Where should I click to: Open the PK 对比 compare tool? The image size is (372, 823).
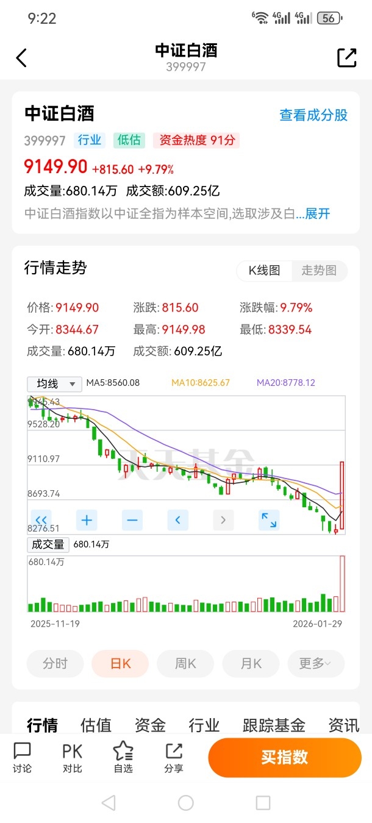coord(73,758)
